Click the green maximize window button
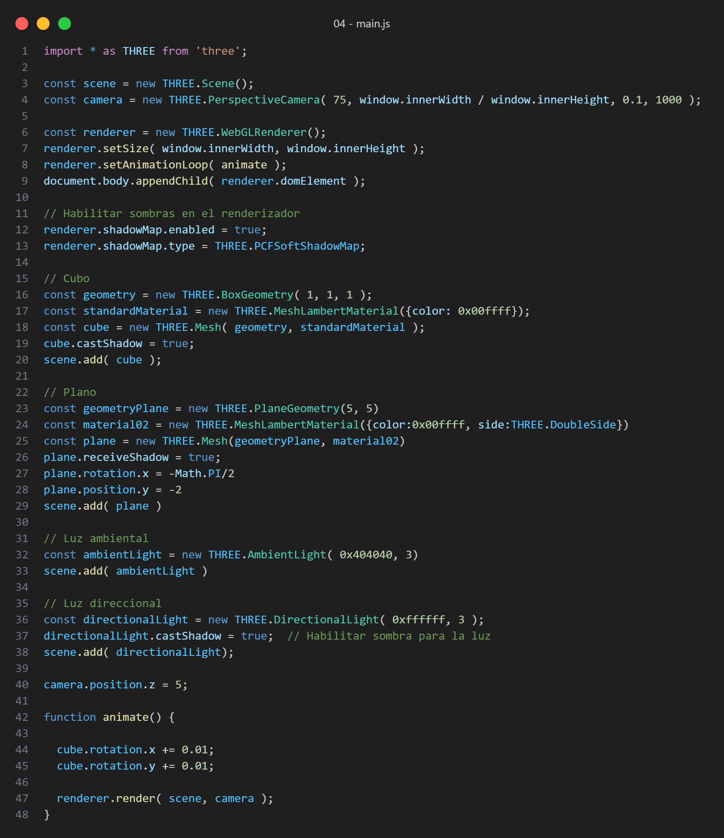 point(65,24)
